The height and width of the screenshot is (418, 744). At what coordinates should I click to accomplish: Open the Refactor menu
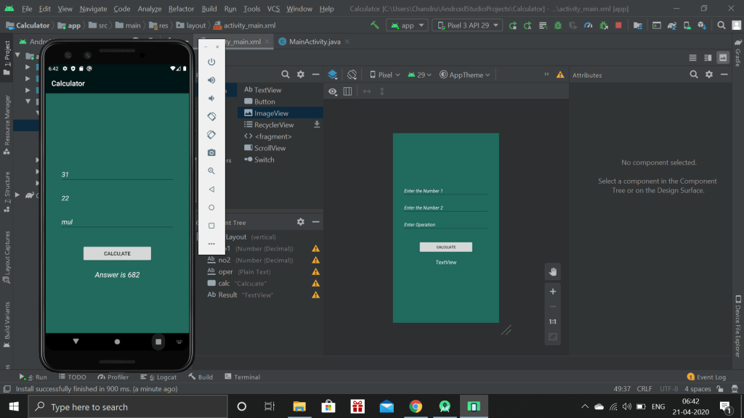coord(181,9)
